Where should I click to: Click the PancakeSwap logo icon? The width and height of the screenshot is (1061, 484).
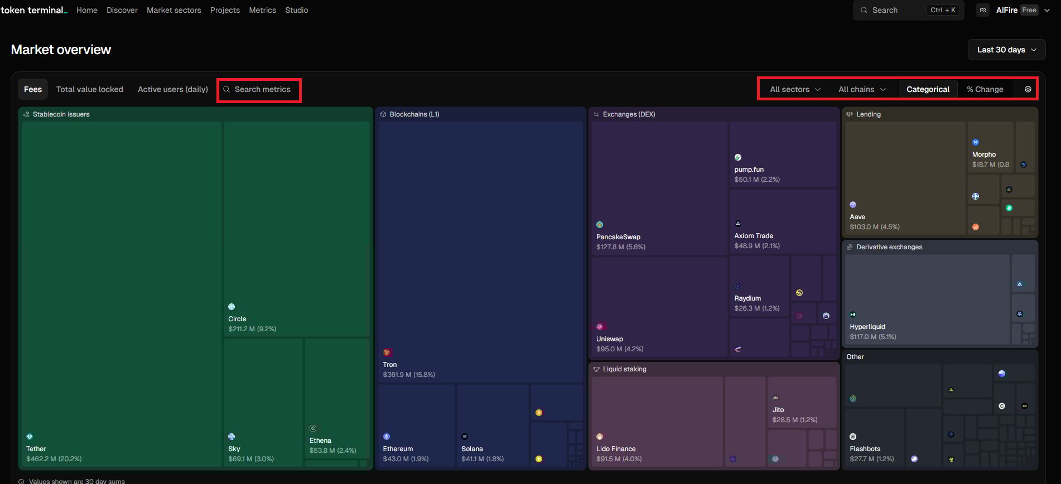(x=600, y=225)
